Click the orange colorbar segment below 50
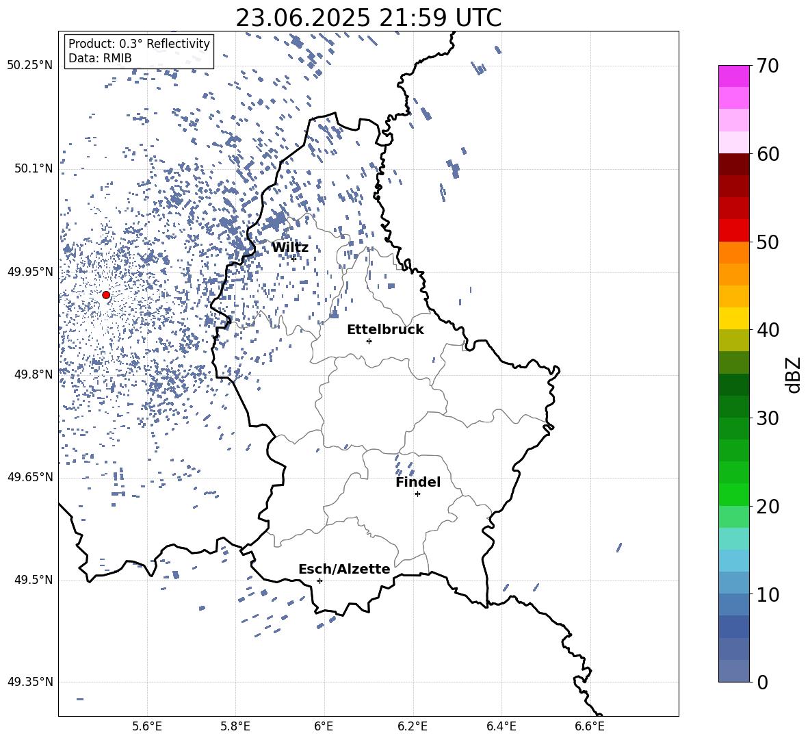 click(x=733, y=252)
